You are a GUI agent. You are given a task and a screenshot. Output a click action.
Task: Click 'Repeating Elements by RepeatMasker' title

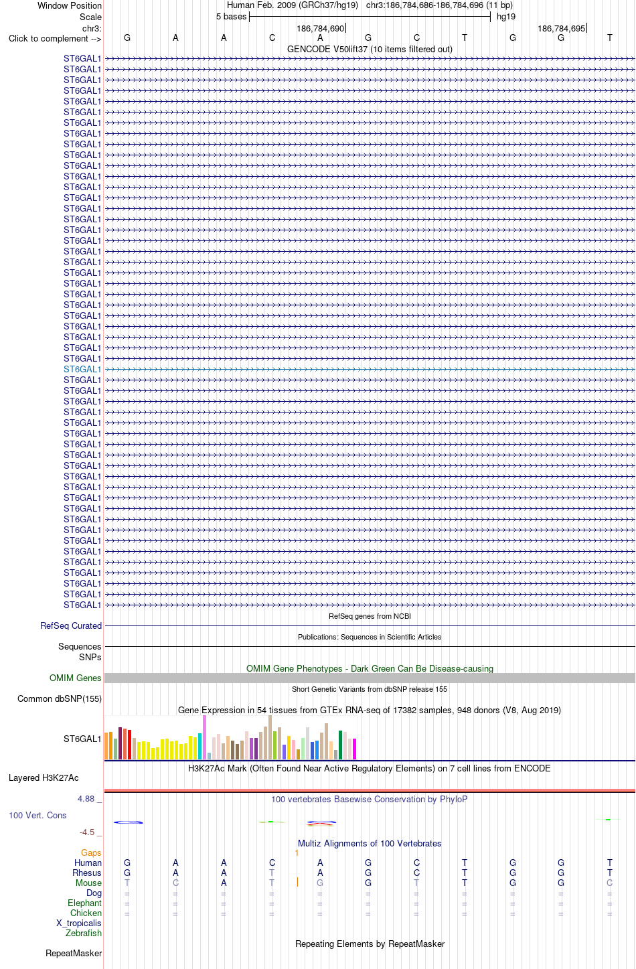coord(370,944)
